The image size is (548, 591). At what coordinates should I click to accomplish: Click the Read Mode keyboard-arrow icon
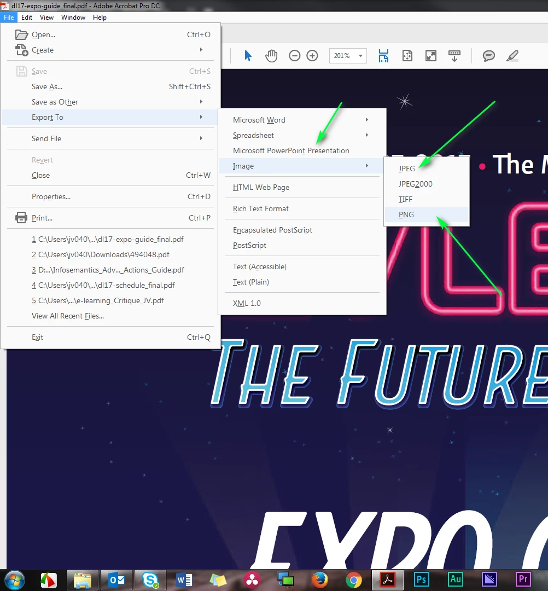tap(454, 56)
